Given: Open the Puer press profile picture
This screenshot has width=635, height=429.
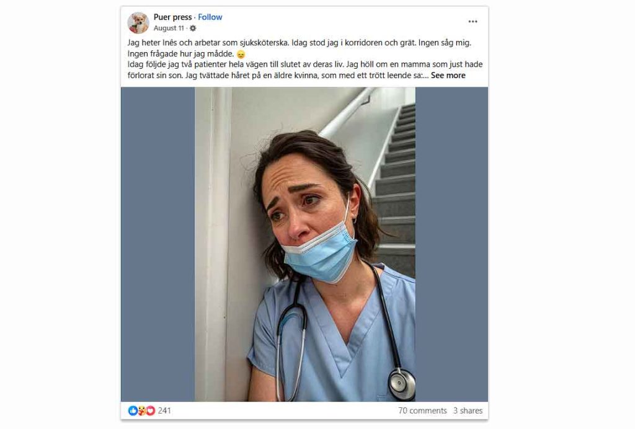Looking at the screenshot, I should click(138, 22).
